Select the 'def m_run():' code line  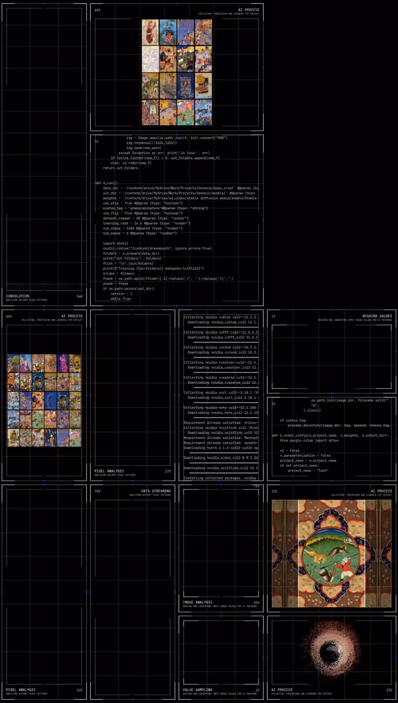107,183
